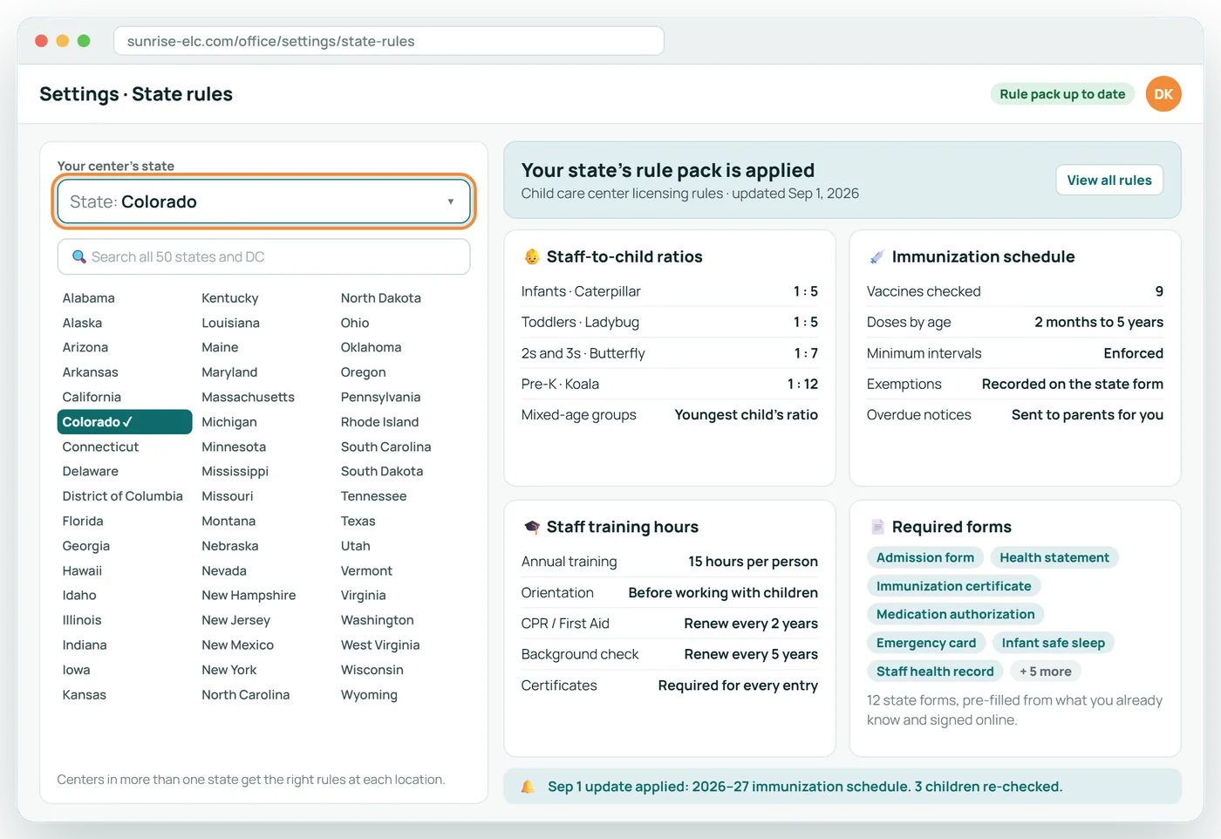
Task: Choose North Carolina from the list
Action: click(x=245, y=694)
